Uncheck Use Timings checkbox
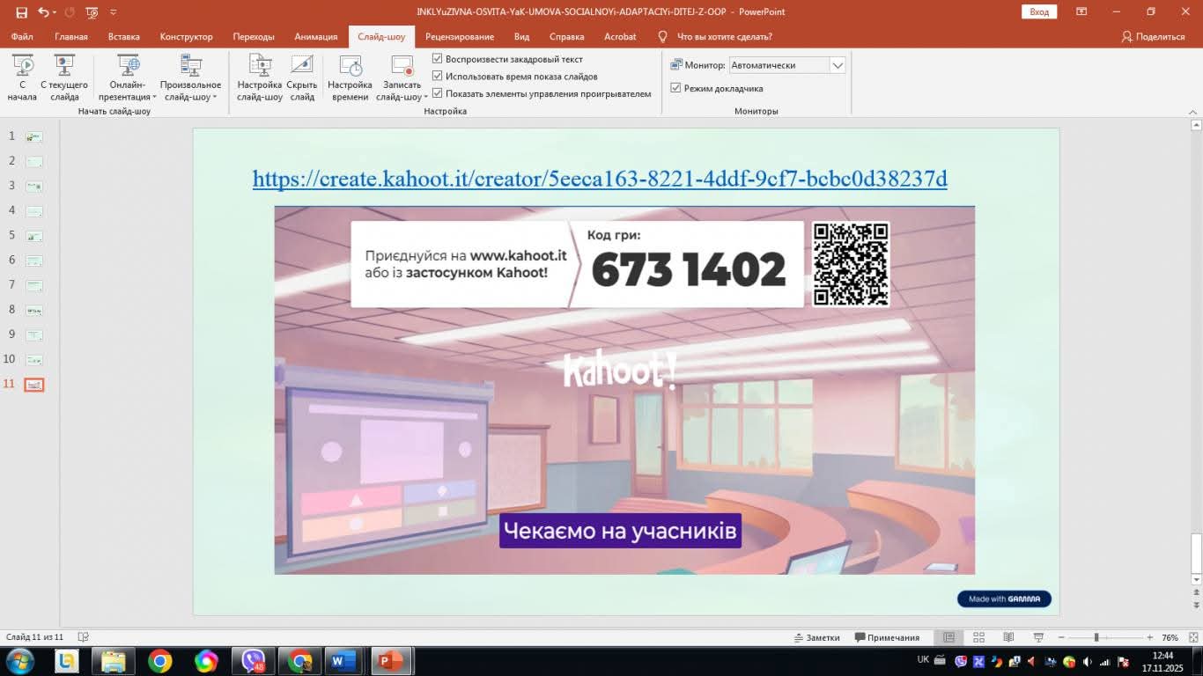 [x=438, y=77]
